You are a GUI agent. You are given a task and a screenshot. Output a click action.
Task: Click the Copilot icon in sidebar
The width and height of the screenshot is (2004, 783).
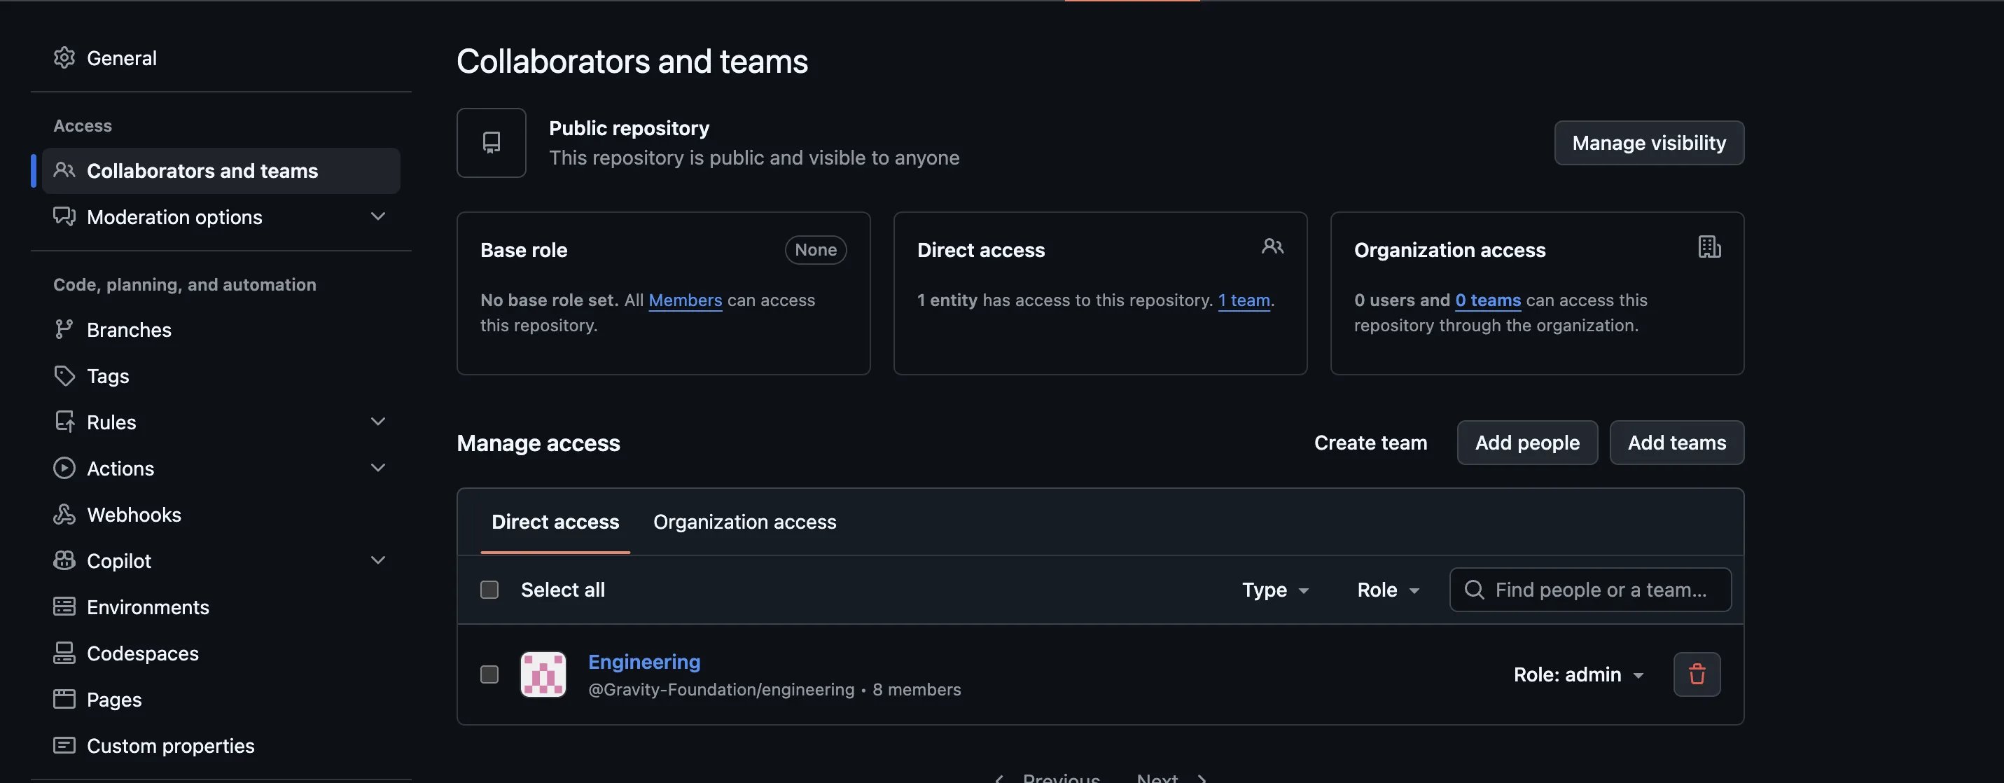(64, 560)
